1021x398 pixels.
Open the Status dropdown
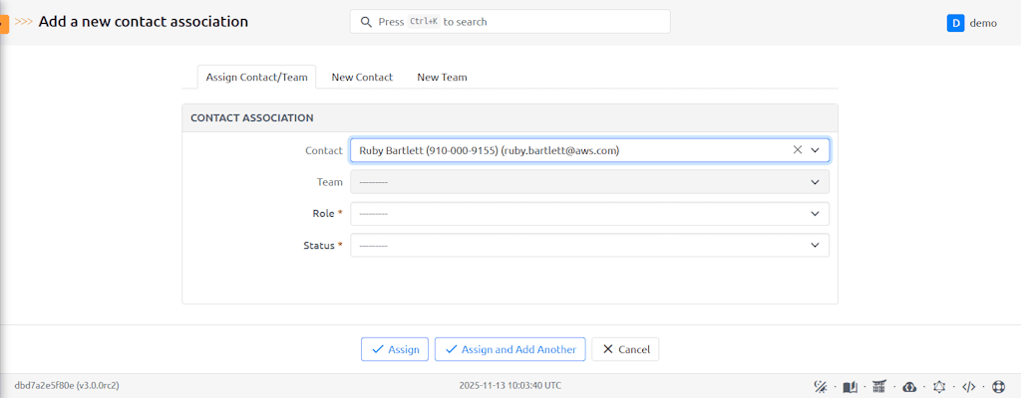(589, 245)
